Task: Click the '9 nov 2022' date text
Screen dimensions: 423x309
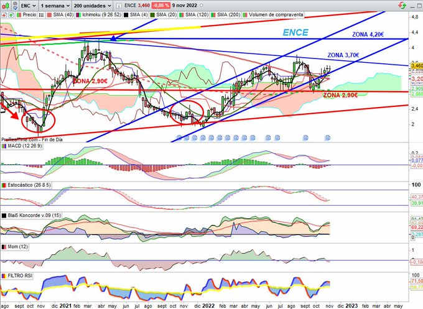Action: click(185, 6)
